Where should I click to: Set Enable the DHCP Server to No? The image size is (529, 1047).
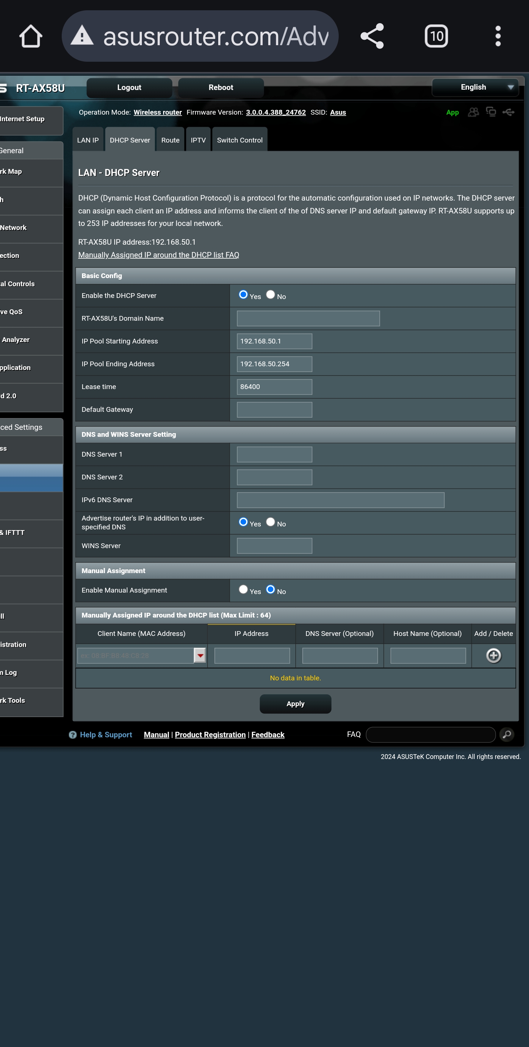pyautogui.click(x=270, y=295)
